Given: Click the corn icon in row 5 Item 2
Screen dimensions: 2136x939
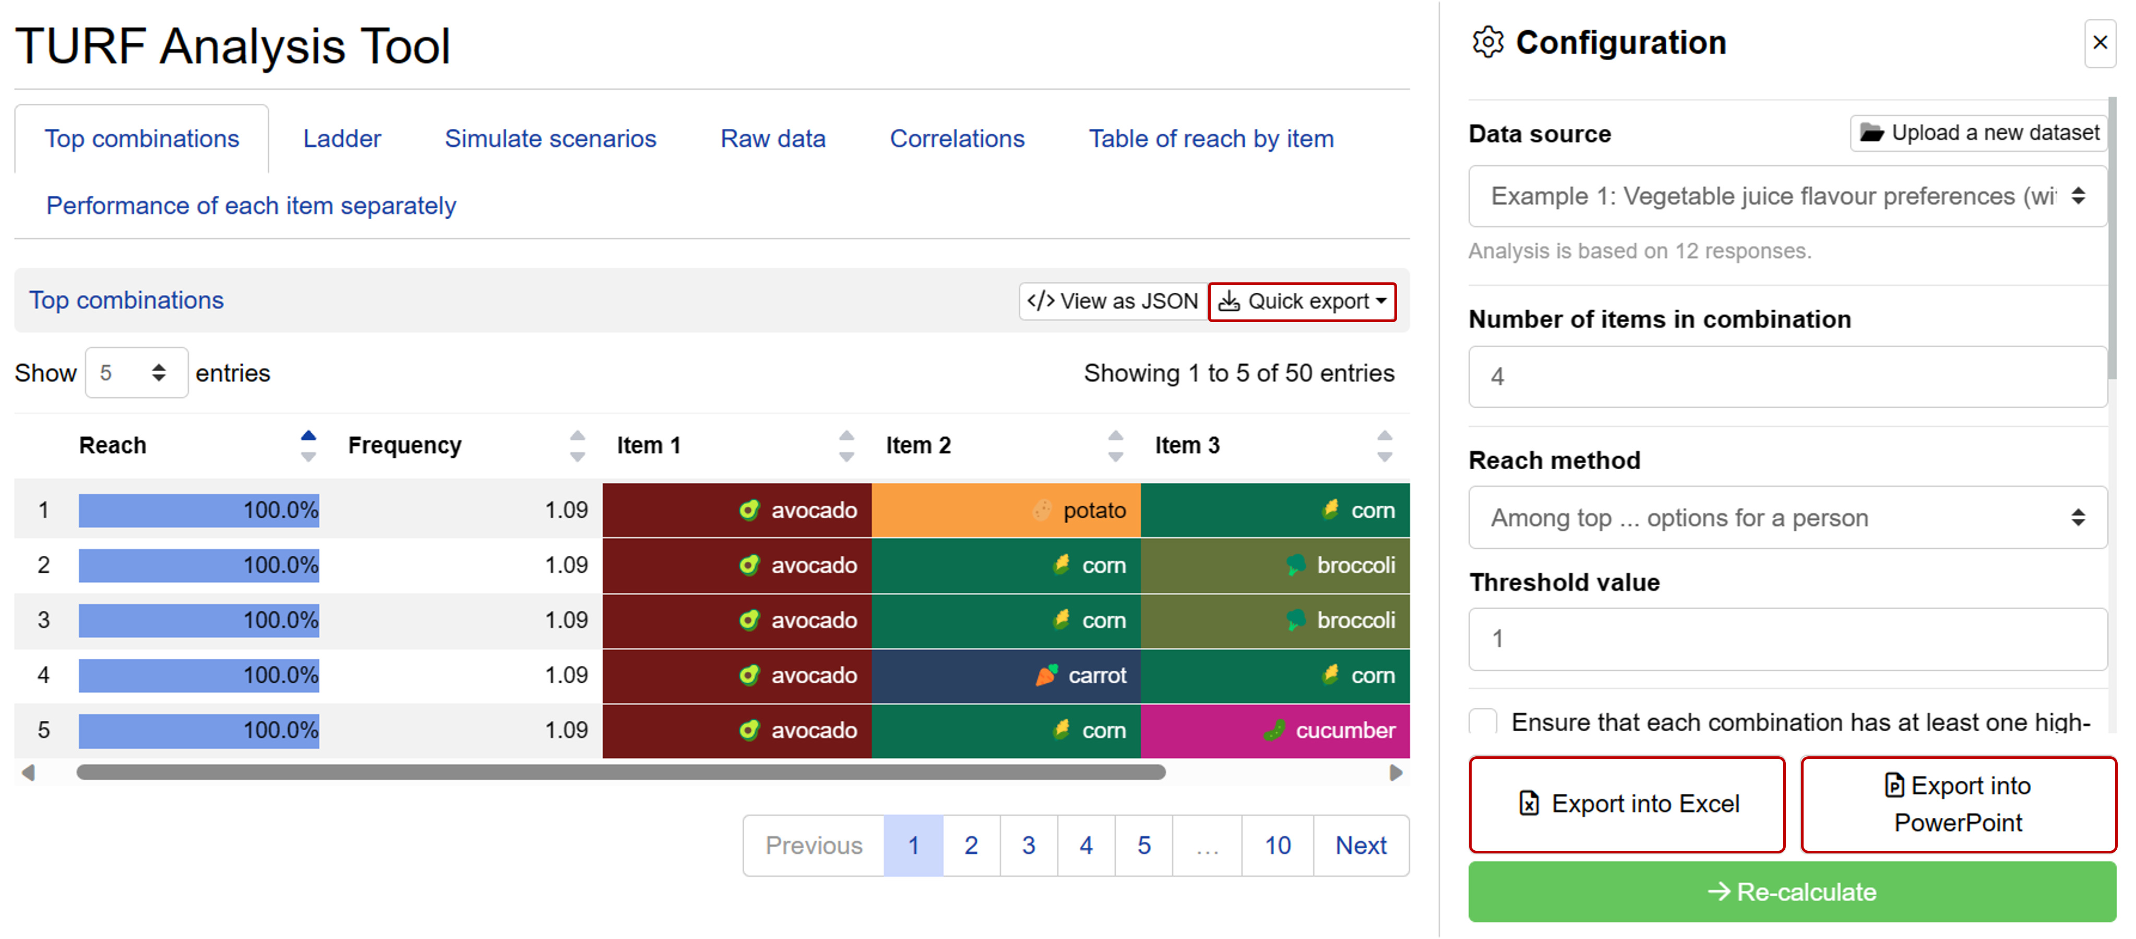Looking at the screenshot, I should pos(1061,730).
